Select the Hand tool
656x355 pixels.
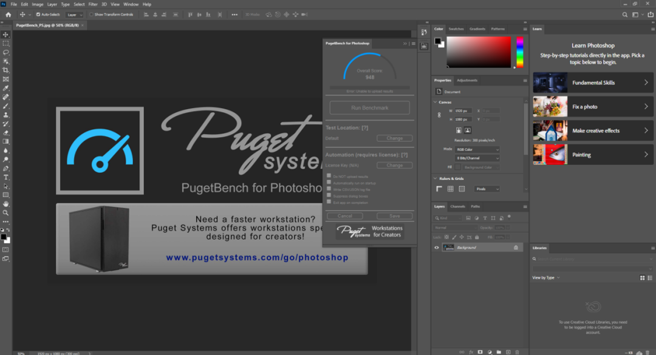tap(6, 204)
